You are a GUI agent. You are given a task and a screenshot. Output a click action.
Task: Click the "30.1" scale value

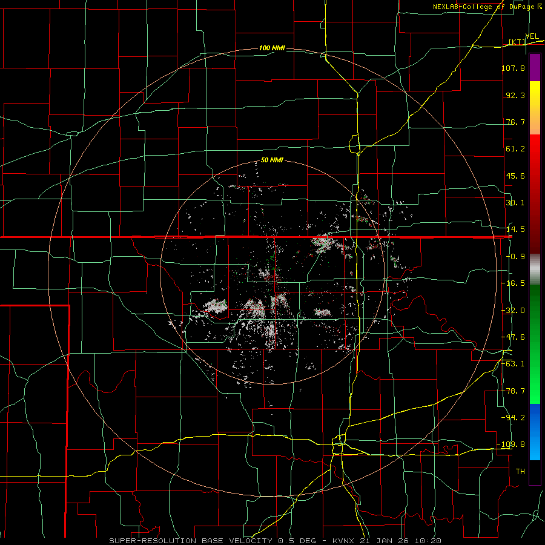(x=515, y=203)
